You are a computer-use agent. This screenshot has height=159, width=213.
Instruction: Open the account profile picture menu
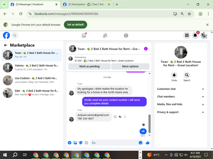pos(204,35)
